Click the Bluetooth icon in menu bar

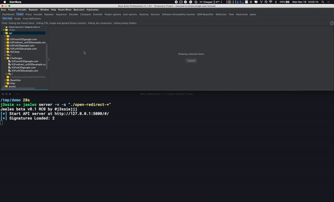[276, 2]
